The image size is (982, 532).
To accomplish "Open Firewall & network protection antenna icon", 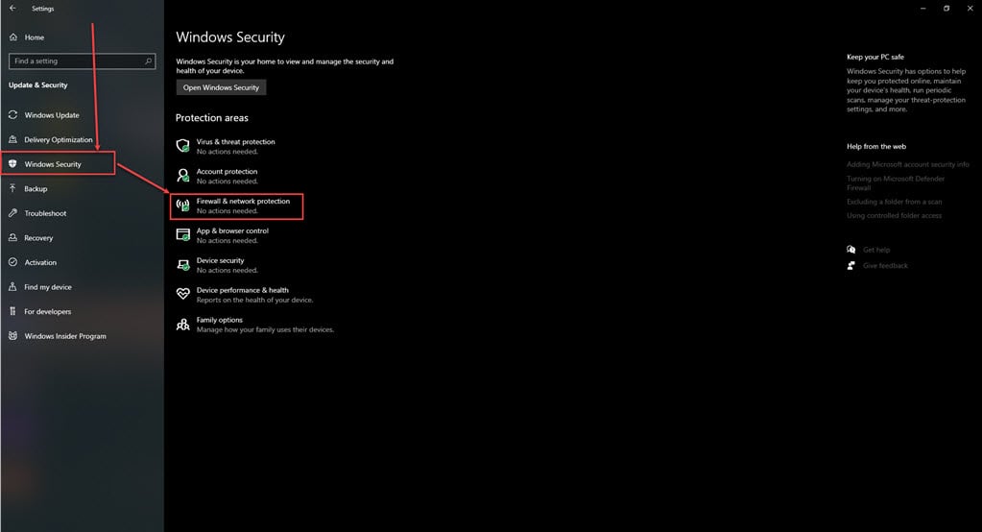I will 183,206.
